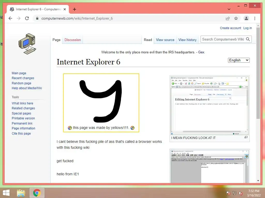Open the English language dropdown
This screenshot has width=265, height=198.
tap(239, 60)
